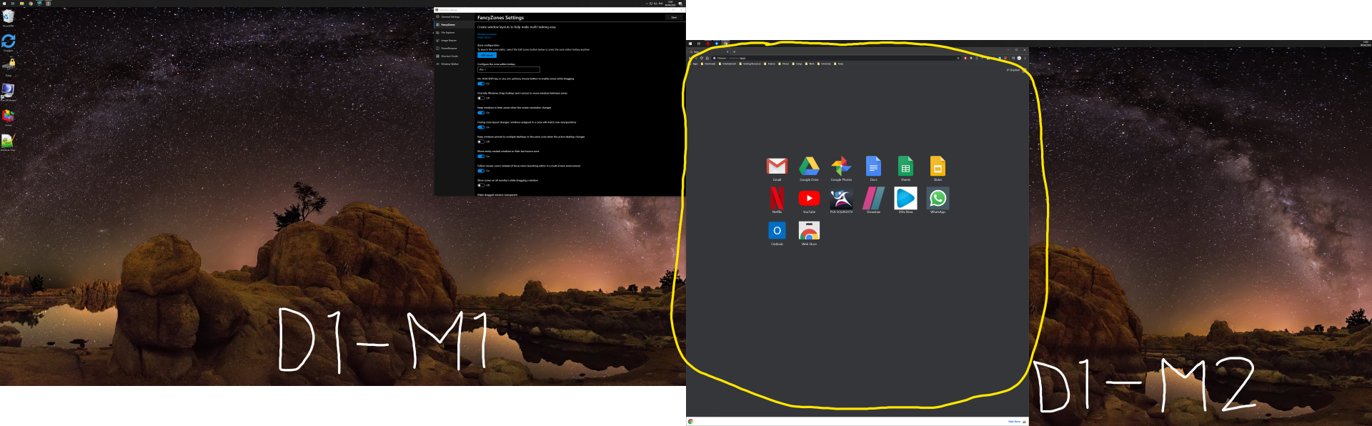This screenshot has width=1372, height=426.
Task: Open the Finance bookmarks folder
Action: click(770, 64)
